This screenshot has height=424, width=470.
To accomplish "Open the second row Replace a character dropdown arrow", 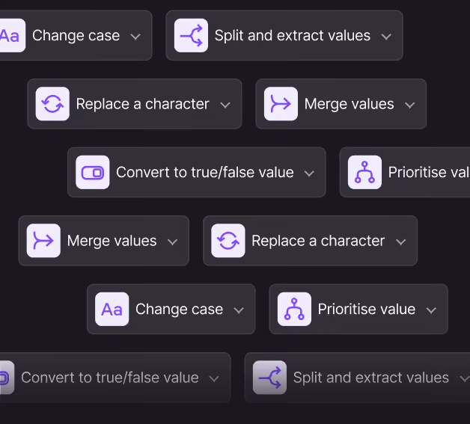I will (225, 105).
